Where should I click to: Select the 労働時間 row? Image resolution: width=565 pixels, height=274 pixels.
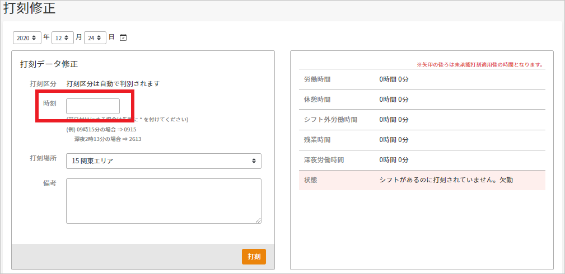click(422, 79)
